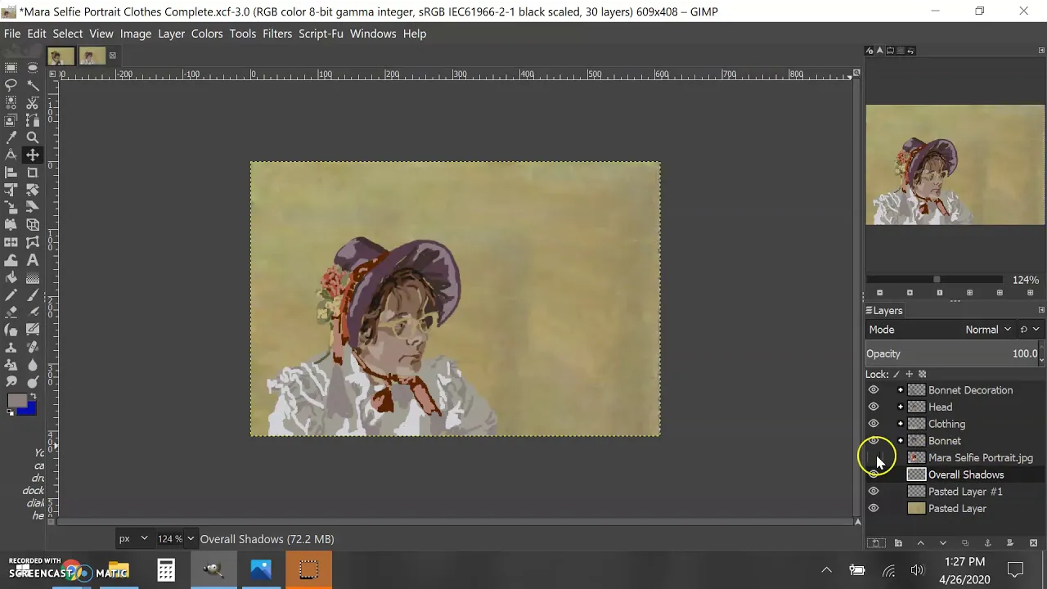Viewport: 1047px width, 589px height.
Task: Delete the selected layer
Action: [x=1033, y=543]
